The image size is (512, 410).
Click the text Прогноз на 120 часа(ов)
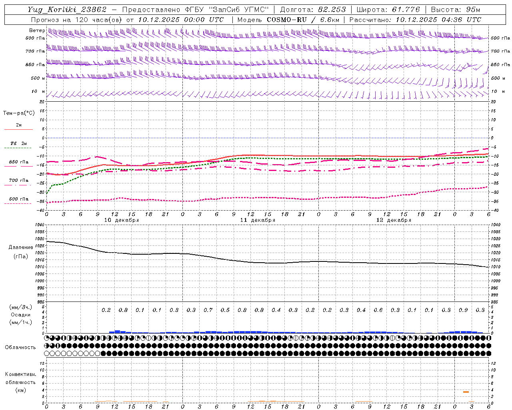click(77, 20)
